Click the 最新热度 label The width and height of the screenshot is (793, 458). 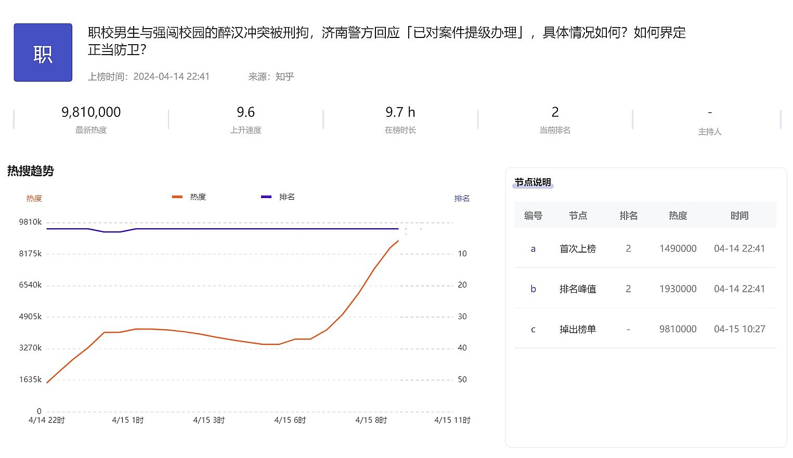coord(91,130)
